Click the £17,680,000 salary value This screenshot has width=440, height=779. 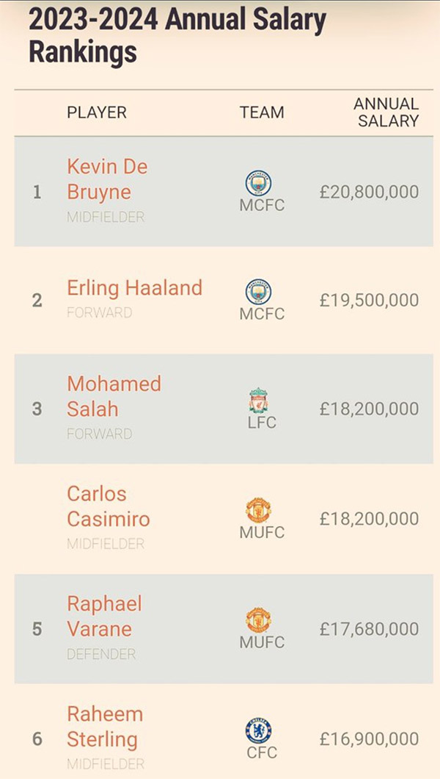369,629
